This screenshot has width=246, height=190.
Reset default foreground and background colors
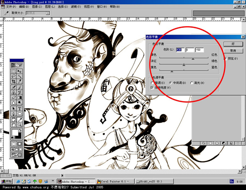[13, 138]
